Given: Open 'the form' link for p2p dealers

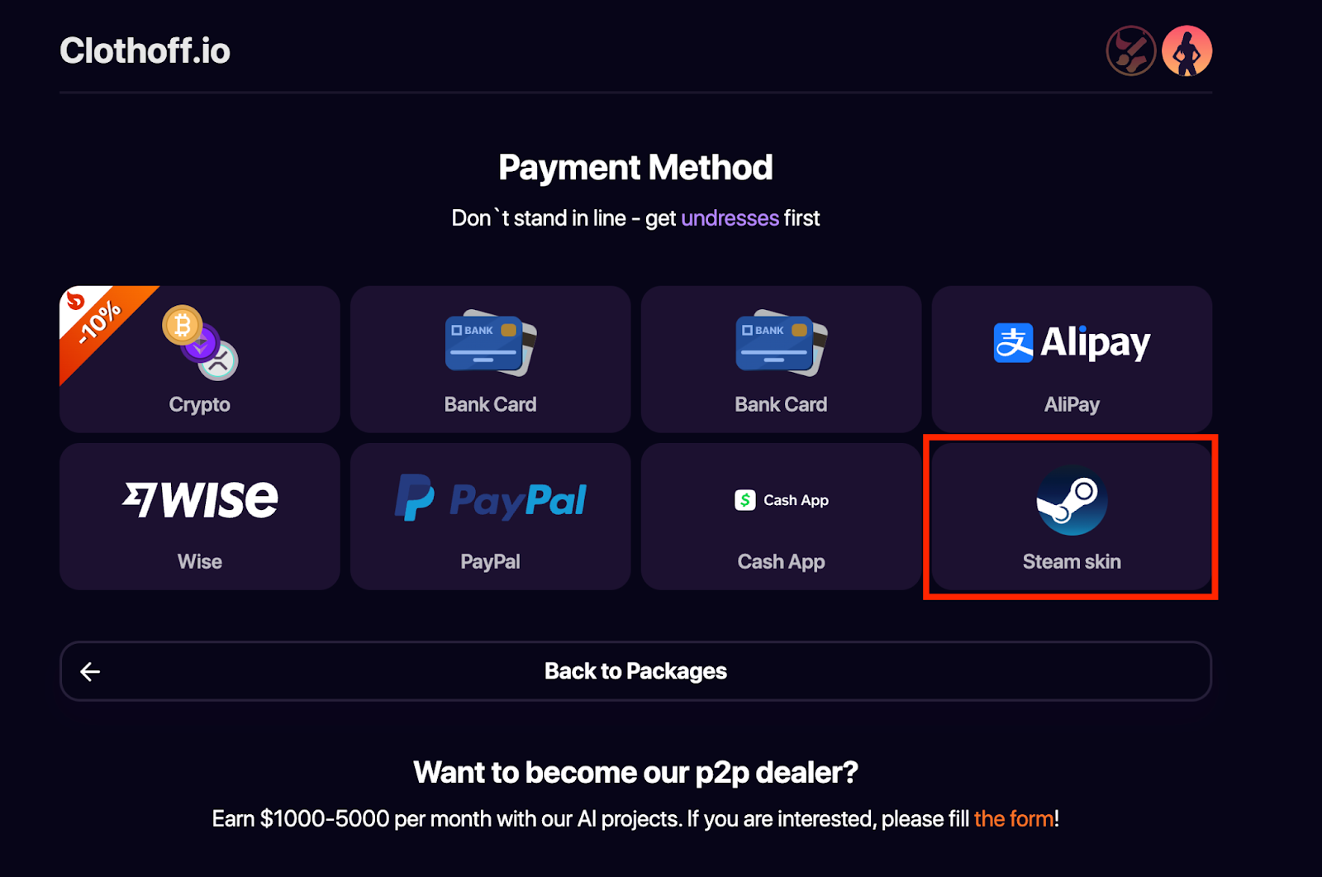Looking at the screenshot, I should (x=1014, y=819).
